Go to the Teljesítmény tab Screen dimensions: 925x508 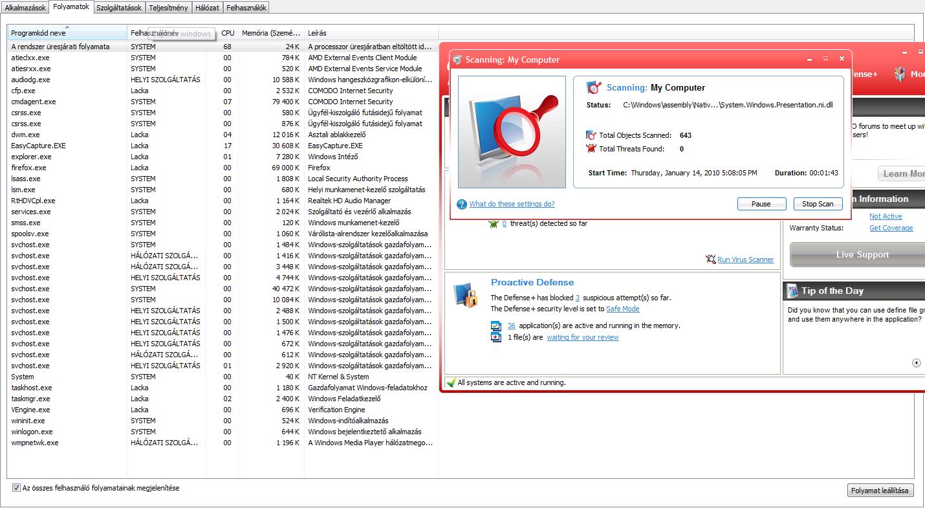(168, 8)
